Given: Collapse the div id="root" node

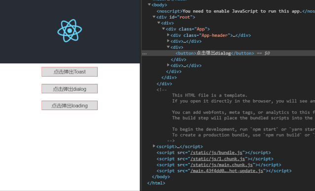Looking at the screenshot, I should (x=154, y=17).
